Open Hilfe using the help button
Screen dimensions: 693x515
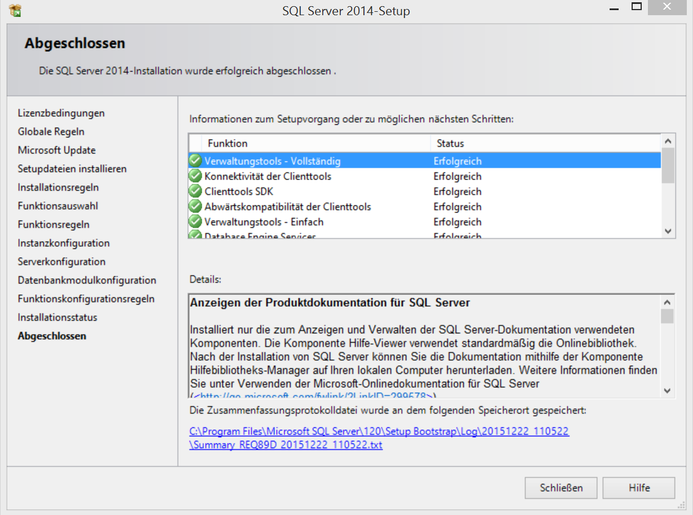[639, 488]
